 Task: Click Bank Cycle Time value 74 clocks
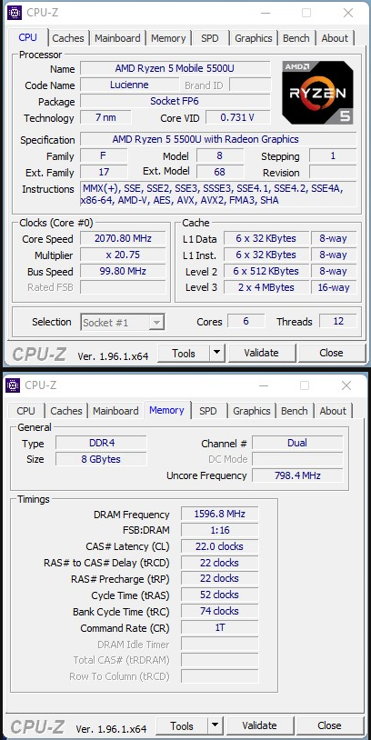click(219, 611)
